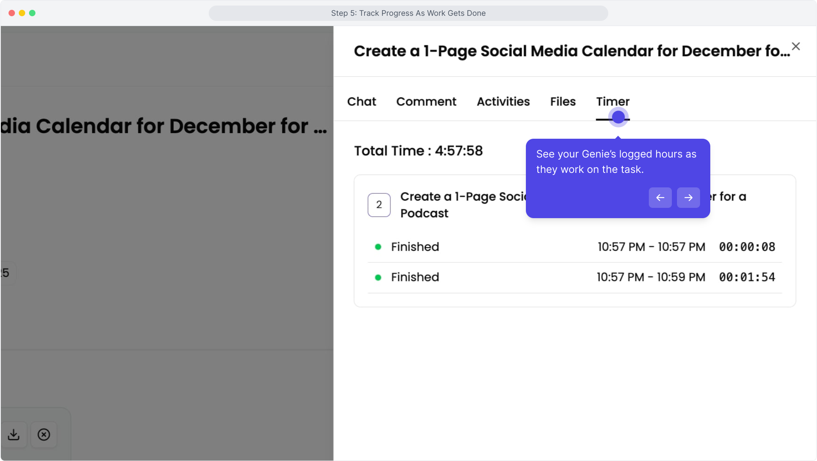Click the download icon button

click(14, 435)
